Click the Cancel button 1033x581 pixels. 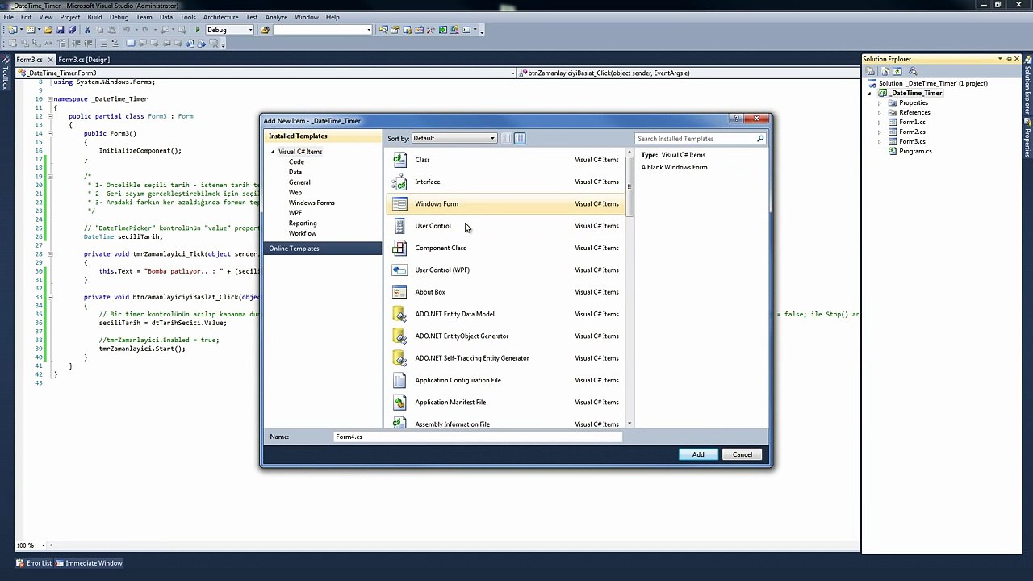(742, 454)
